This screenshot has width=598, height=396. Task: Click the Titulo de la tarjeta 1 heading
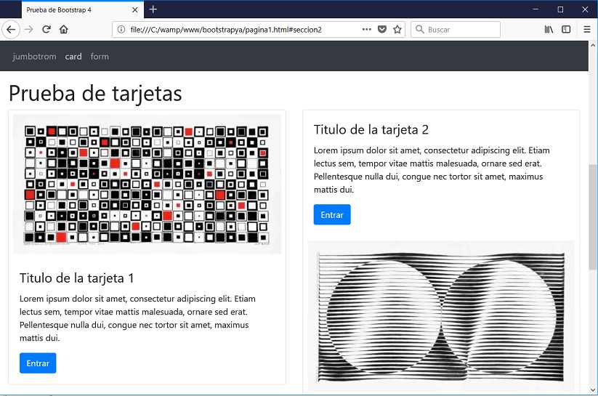[x=76, y=278]
